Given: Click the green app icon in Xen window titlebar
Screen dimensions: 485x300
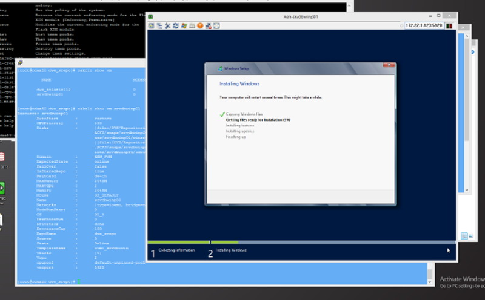Looking at the screenshot, I should [x=150, y=16].
